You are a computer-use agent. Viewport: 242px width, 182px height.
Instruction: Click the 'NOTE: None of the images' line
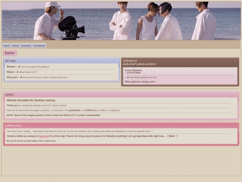pyautogui.click(x=53, y=115)
